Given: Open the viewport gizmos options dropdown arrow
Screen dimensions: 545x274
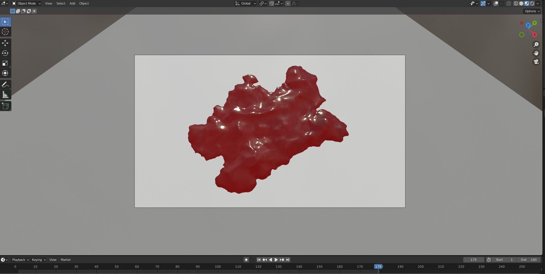Looking at the screenshot, I should coord(489,3).
